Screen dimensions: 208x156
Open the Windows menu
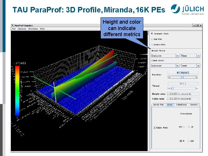tap(33, 29)
